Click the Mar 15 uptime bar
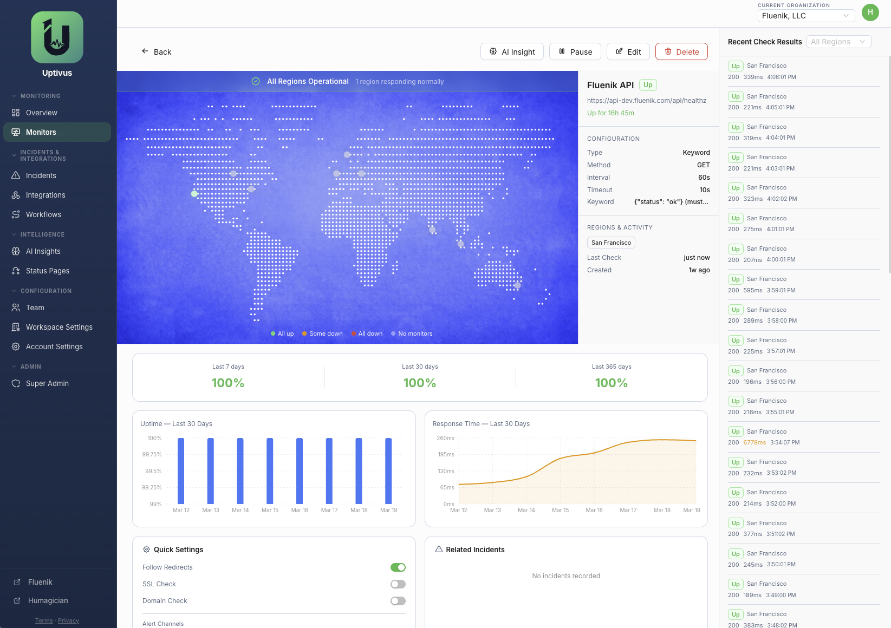The image size is (891, 628). pyautogui.click(x=270, y=470)
